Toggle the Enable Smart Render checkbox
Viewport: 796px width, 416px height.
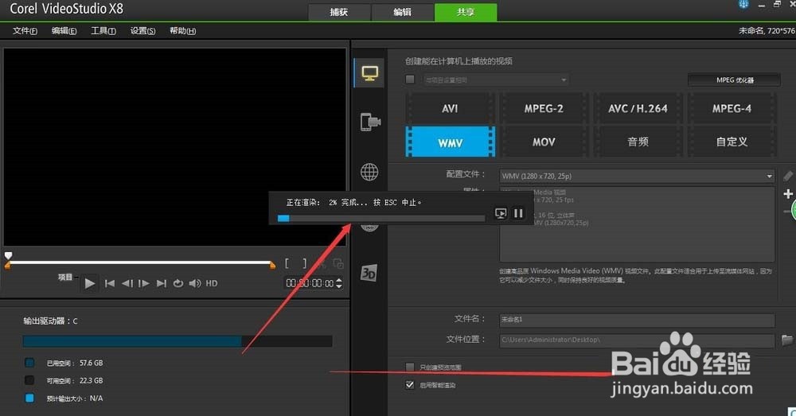(410, 384)
